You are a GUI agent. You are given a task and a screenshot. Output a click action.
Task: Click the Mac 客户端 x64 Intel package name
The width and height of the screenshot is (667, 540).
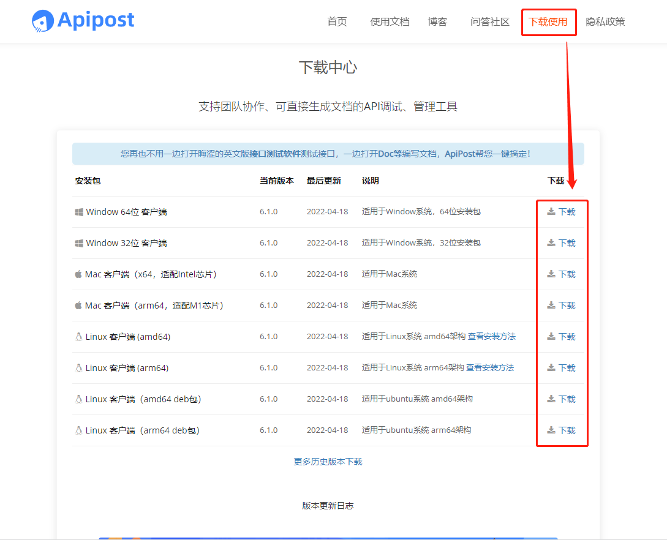(x=151, y=274)
